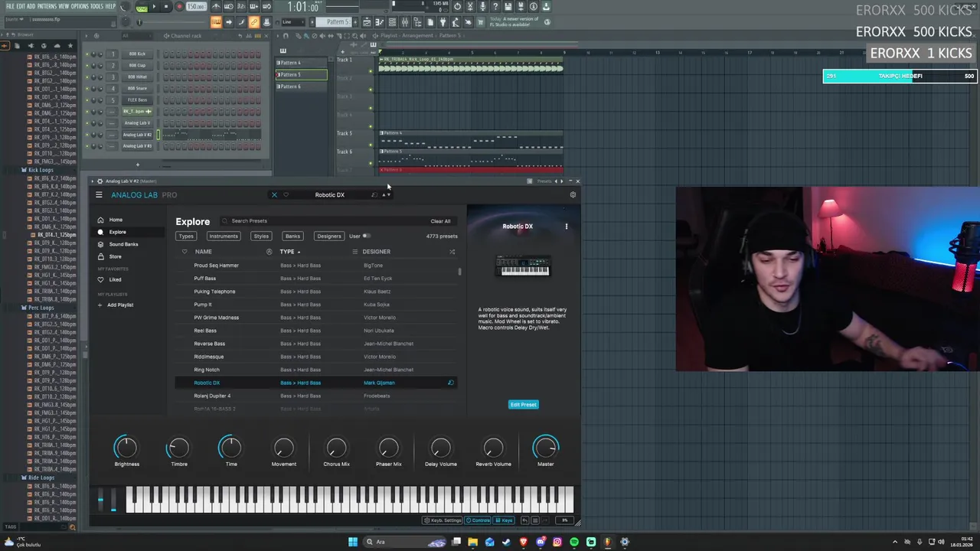980x551 pixels.
Task: Open Analog Lab settings gear
Action: [x=573, y=194]
